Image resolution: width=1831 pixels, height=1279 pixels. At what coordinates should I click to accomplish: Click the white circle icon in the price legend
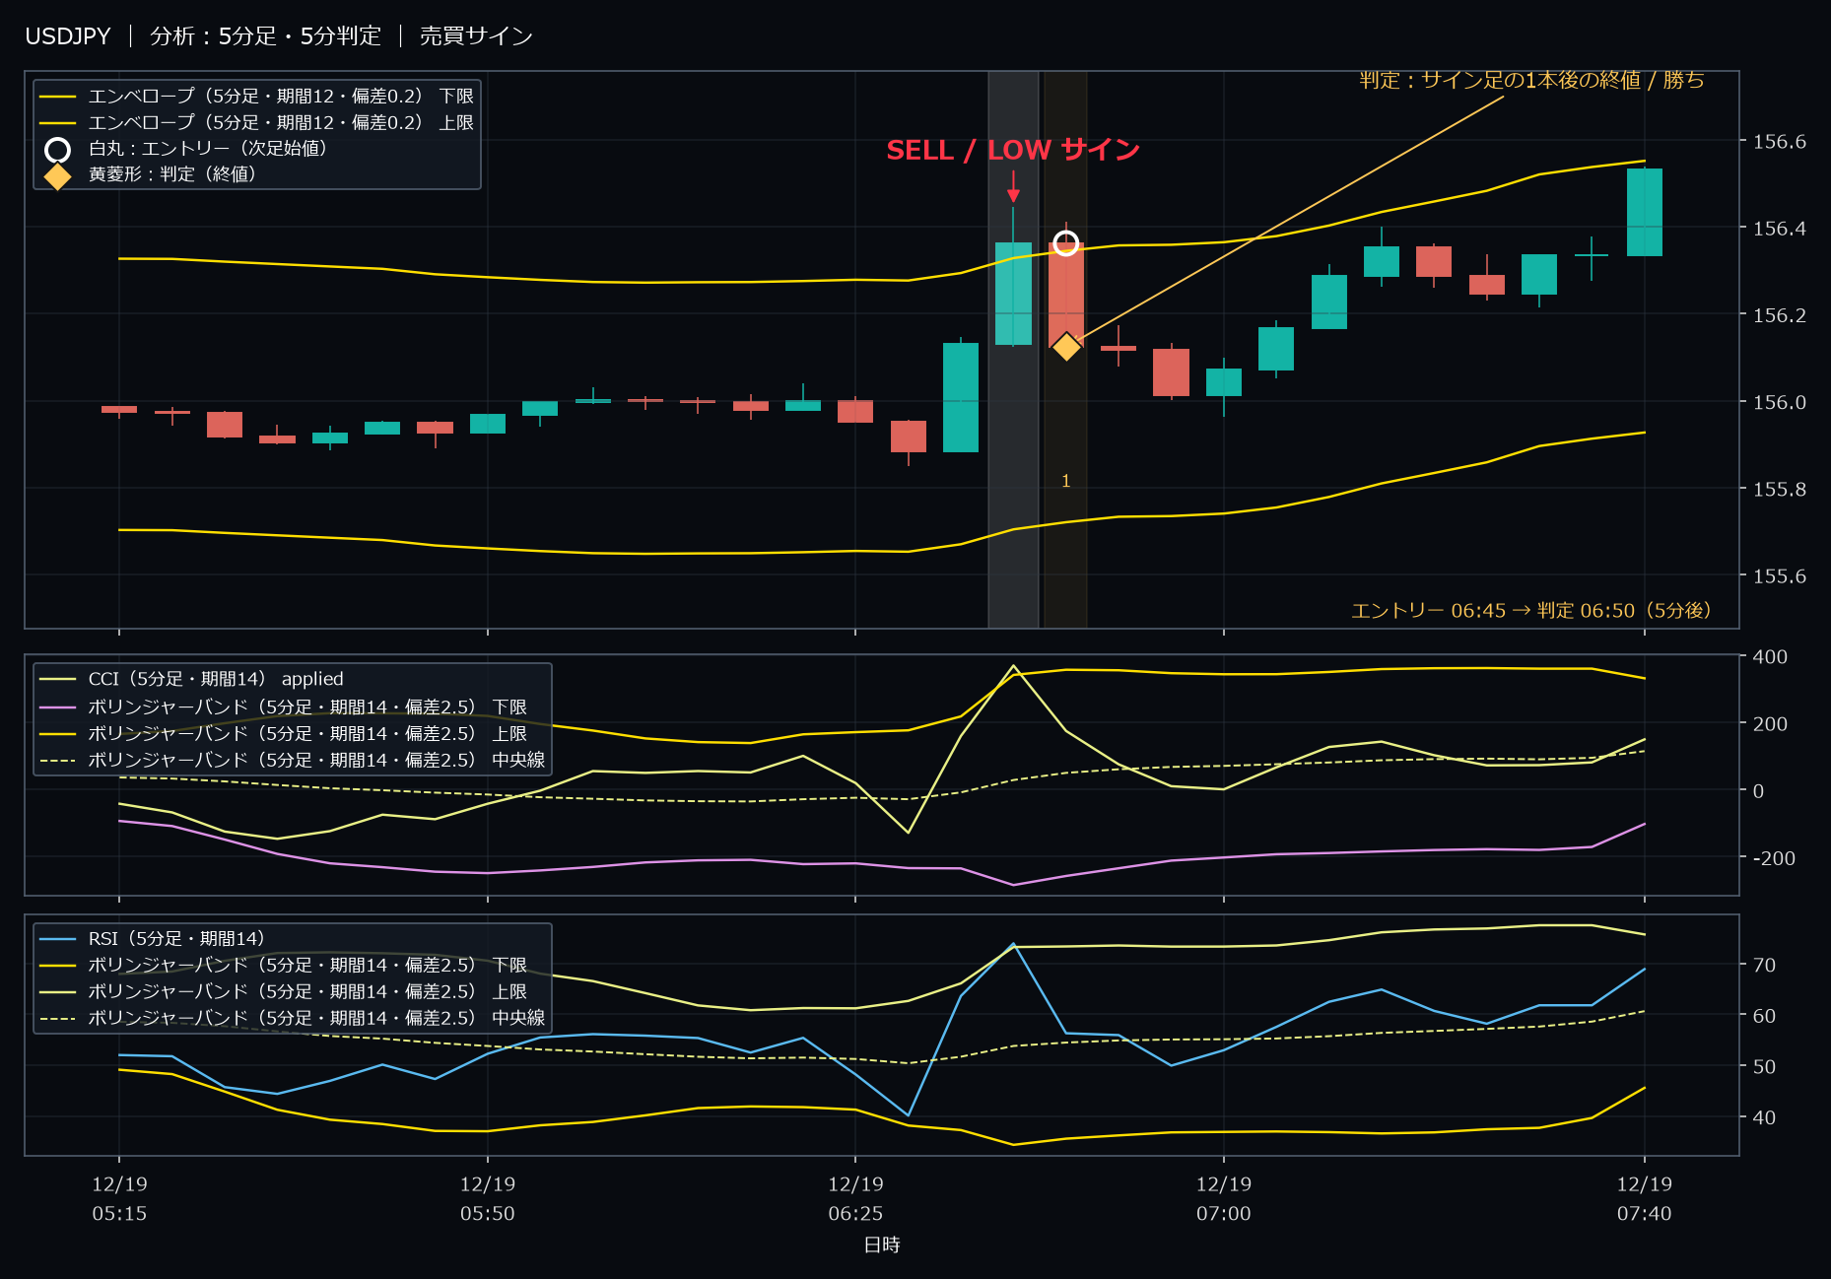[x=57, y=150]
